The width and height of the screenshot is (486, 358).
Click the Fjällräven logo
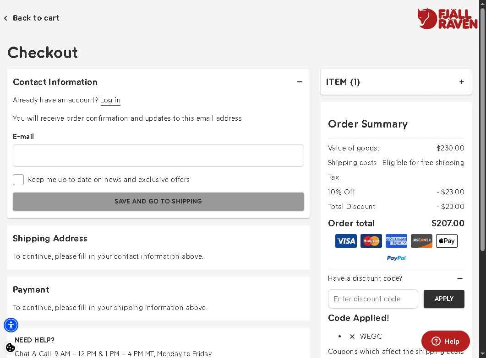tap(447, 19)
